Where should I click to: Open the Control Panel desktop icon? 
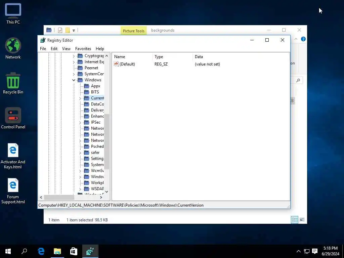pos(13,118)
